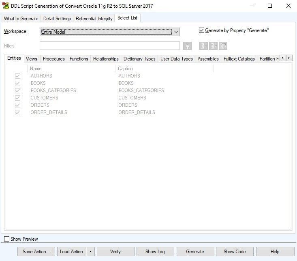This screenshot has height=261, width=297.
Task: Click the Load Action button
Action: [71, 252]
